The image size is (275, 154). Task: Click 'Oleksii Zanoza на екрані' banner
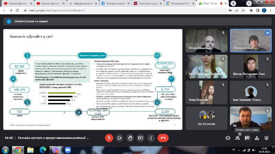click(137, 21)
